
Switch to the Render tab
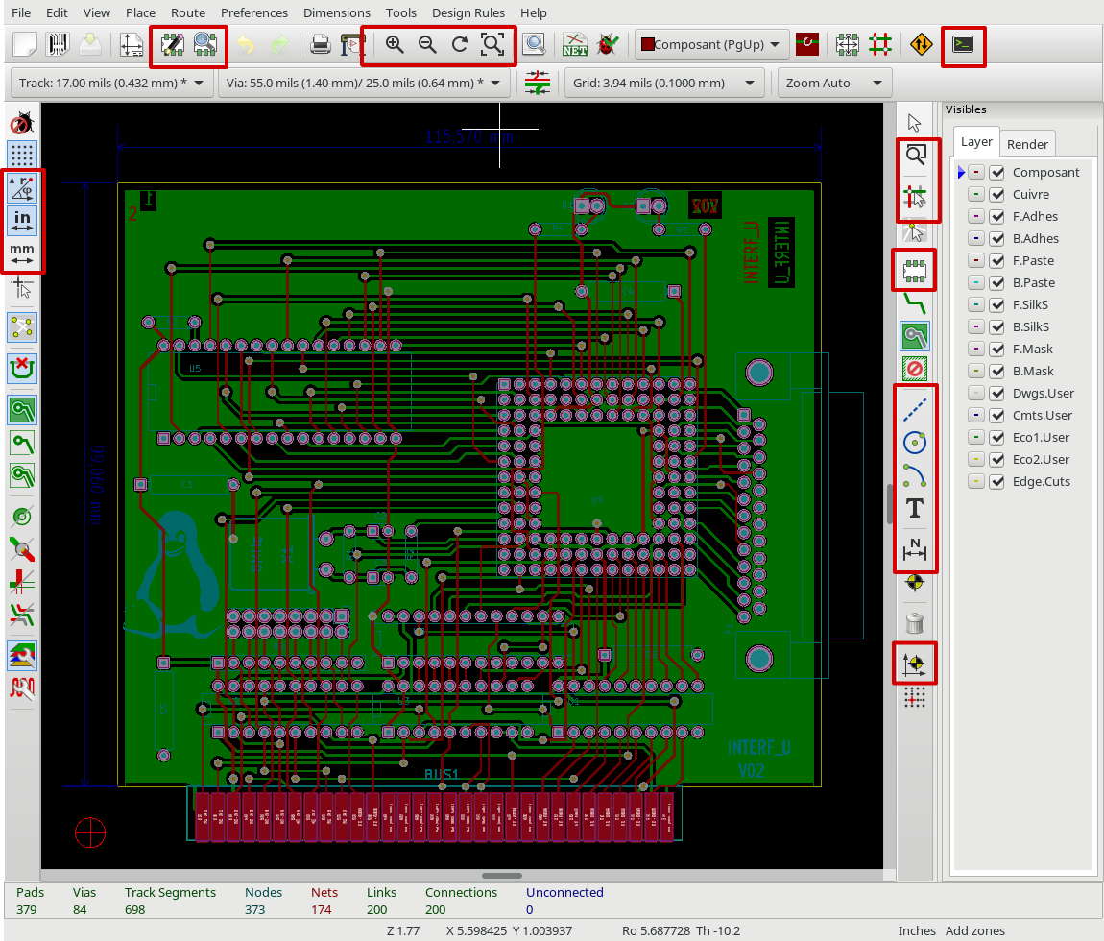point(1027,144)
